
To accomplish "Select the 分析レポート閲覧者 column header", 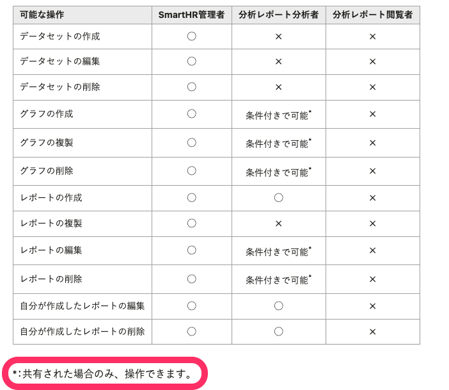I will 372,14.
